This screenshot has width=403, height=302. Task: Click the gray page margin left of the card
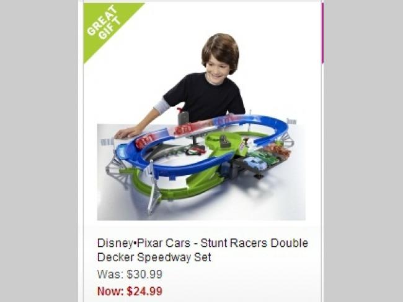(39, 151)
